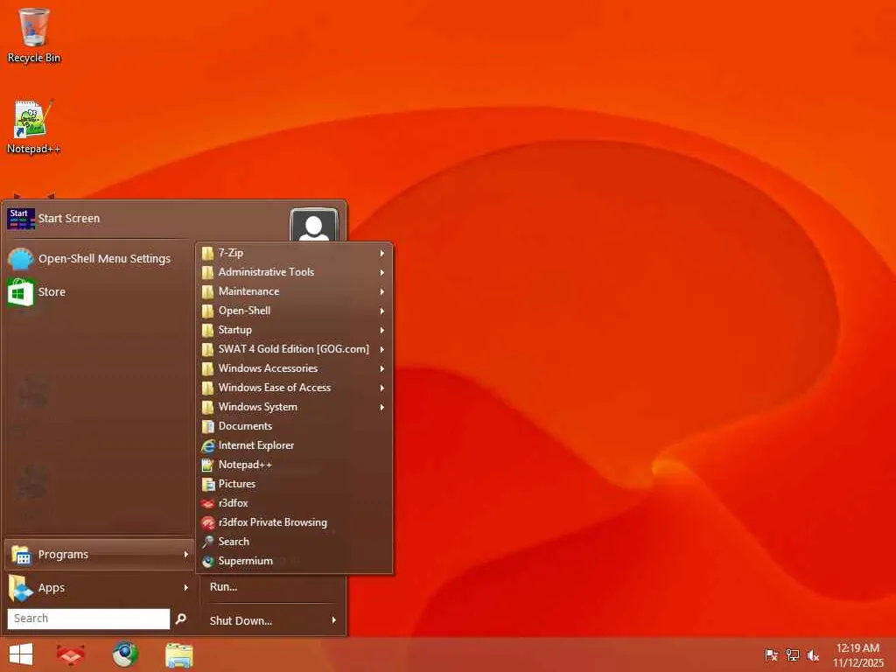896x672 pixels.
Task: Select 'r3dfox Private Browsing' label
Action: 273,522
